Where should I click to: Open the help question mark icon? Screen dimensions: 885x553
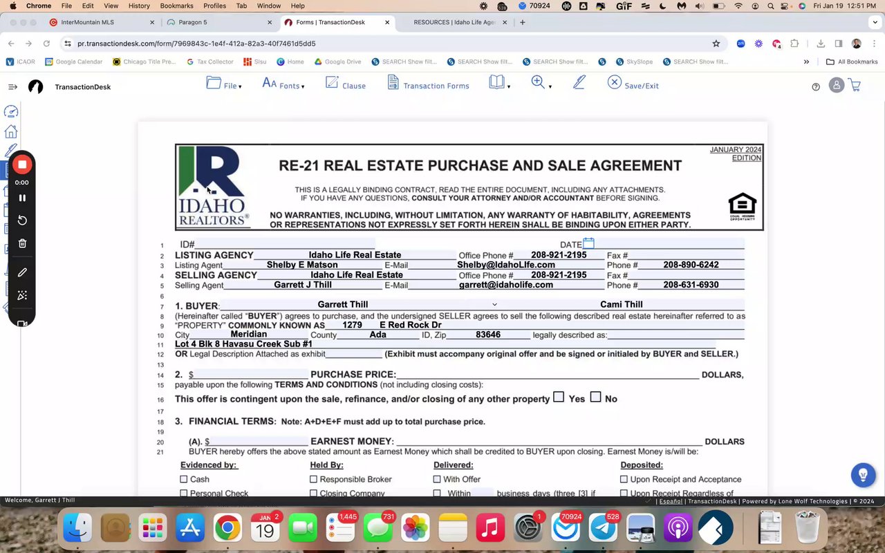tap(816, 87)
